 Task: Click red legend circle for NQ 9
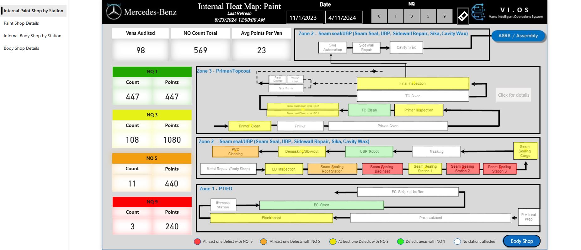197,242
